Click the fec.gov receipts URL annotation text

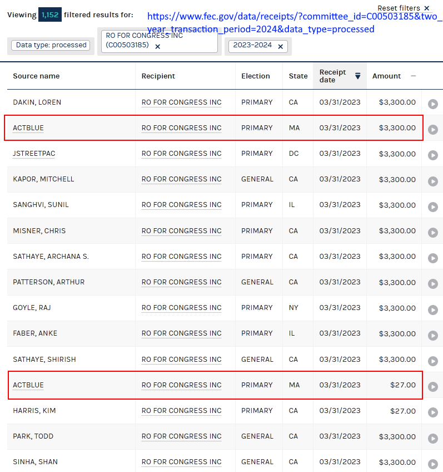click(295, 23)
